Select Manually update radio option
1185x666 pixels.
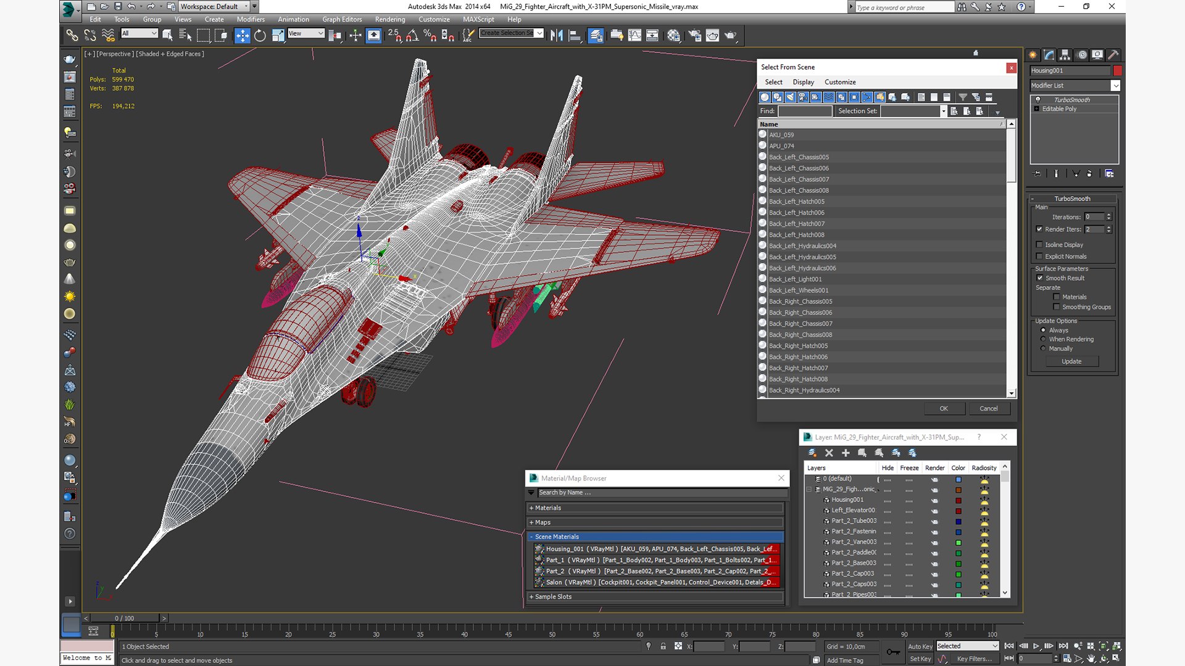pos(1043,348)
